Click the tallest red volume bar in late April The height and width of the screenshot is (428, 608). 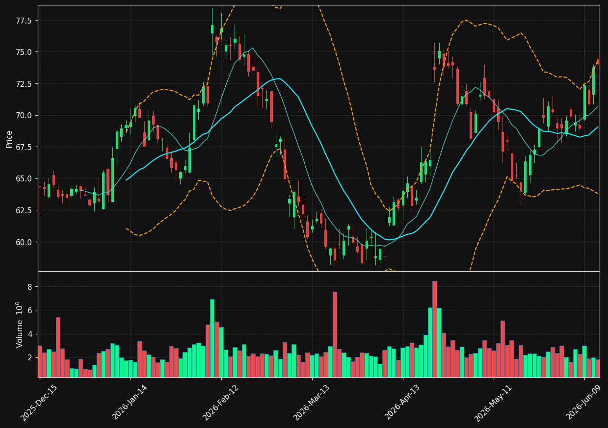point(434,329)
